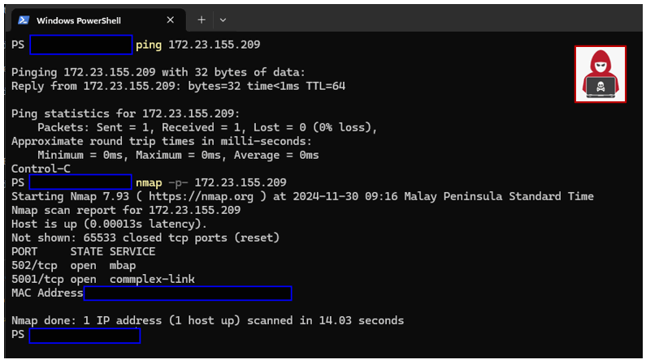
Task: Click the -p- argument in nmap command
Action: click(x=178, y=182)
